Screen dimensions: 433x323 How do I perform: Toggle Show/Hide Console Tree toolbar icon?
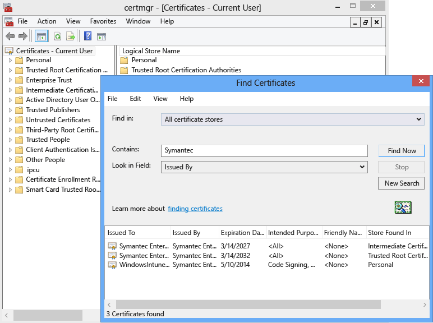click(42, 36)
